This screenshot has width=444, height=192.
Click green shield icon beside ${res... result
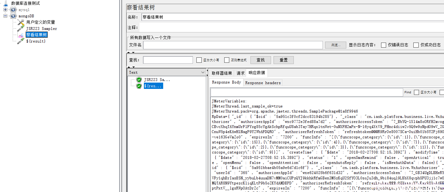point(139,86)
